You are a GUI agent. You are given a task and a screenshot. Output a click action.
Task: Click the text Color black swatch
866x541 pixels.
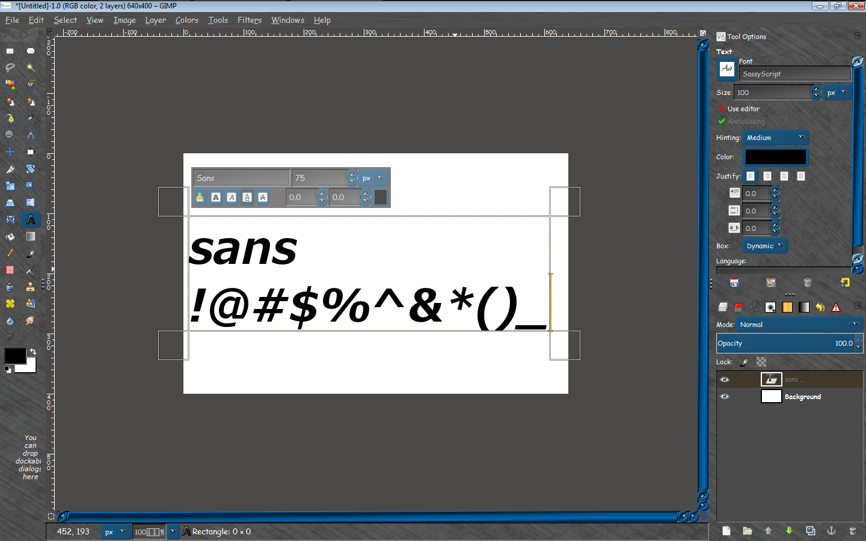(x=776, y=157)
